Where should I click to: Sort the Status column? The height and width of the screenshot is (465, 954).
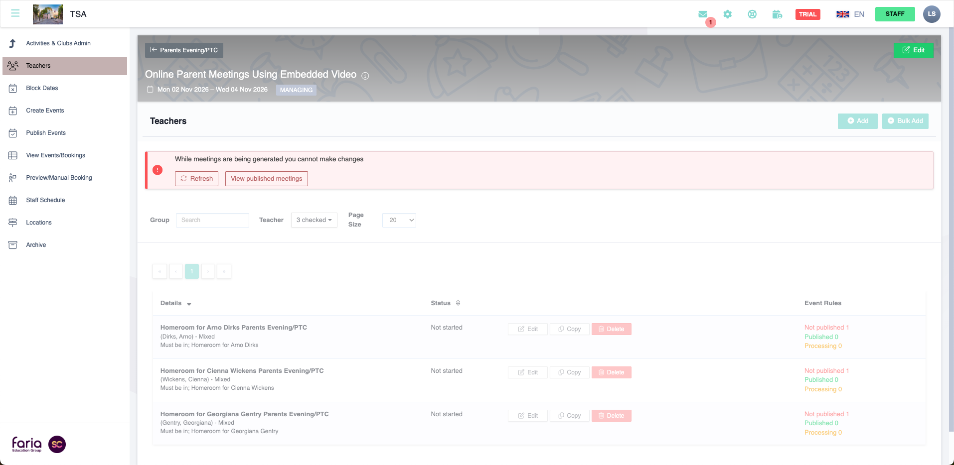tap(458, 303)
